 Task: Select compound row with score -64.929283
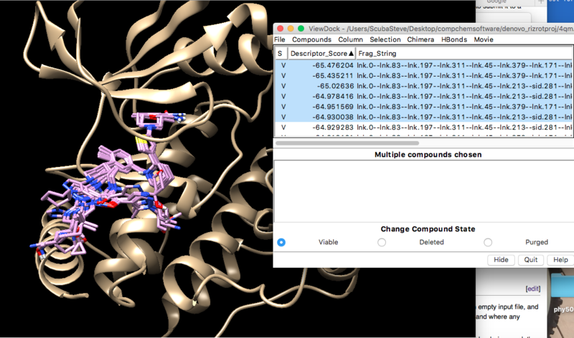423,127
